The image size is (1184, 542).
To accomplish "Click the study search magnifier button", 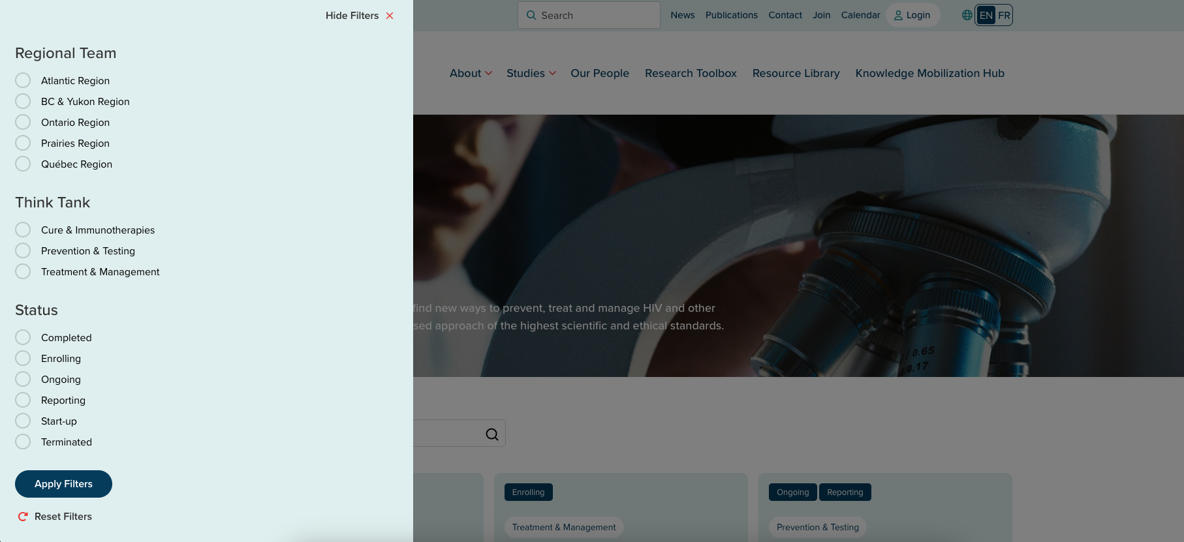I will pos(491,434).
